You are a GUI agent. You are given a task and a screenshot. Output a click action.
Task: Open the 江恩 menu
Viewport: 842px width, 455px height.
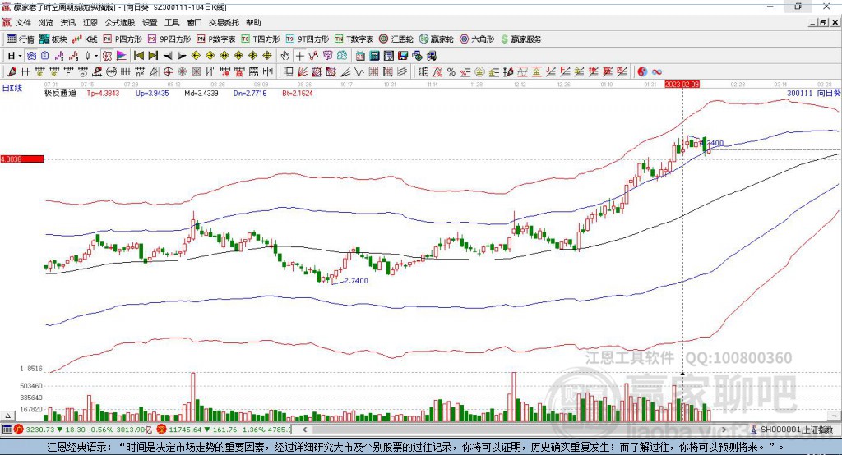click(90, 23)
